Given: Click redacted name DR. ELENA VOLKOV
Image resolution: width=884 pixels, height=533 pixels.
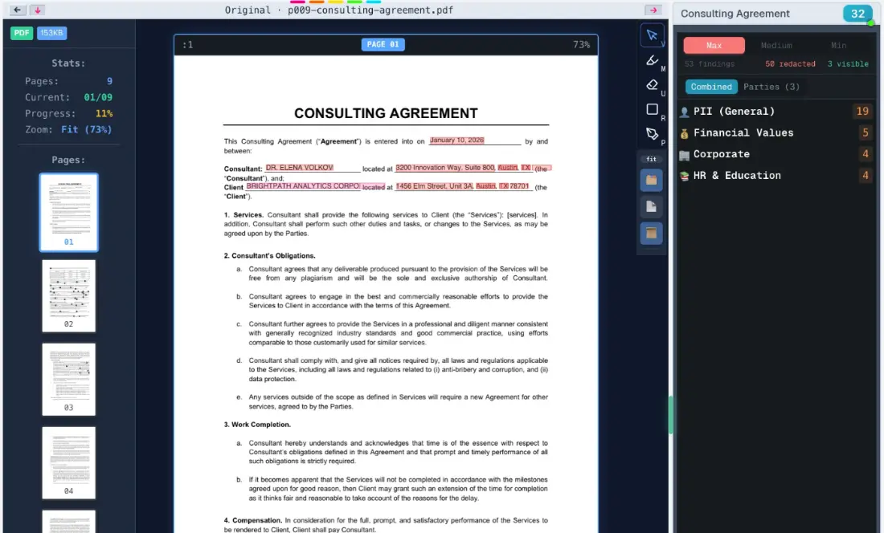Looking at the screenshot, I should point(300,168).
